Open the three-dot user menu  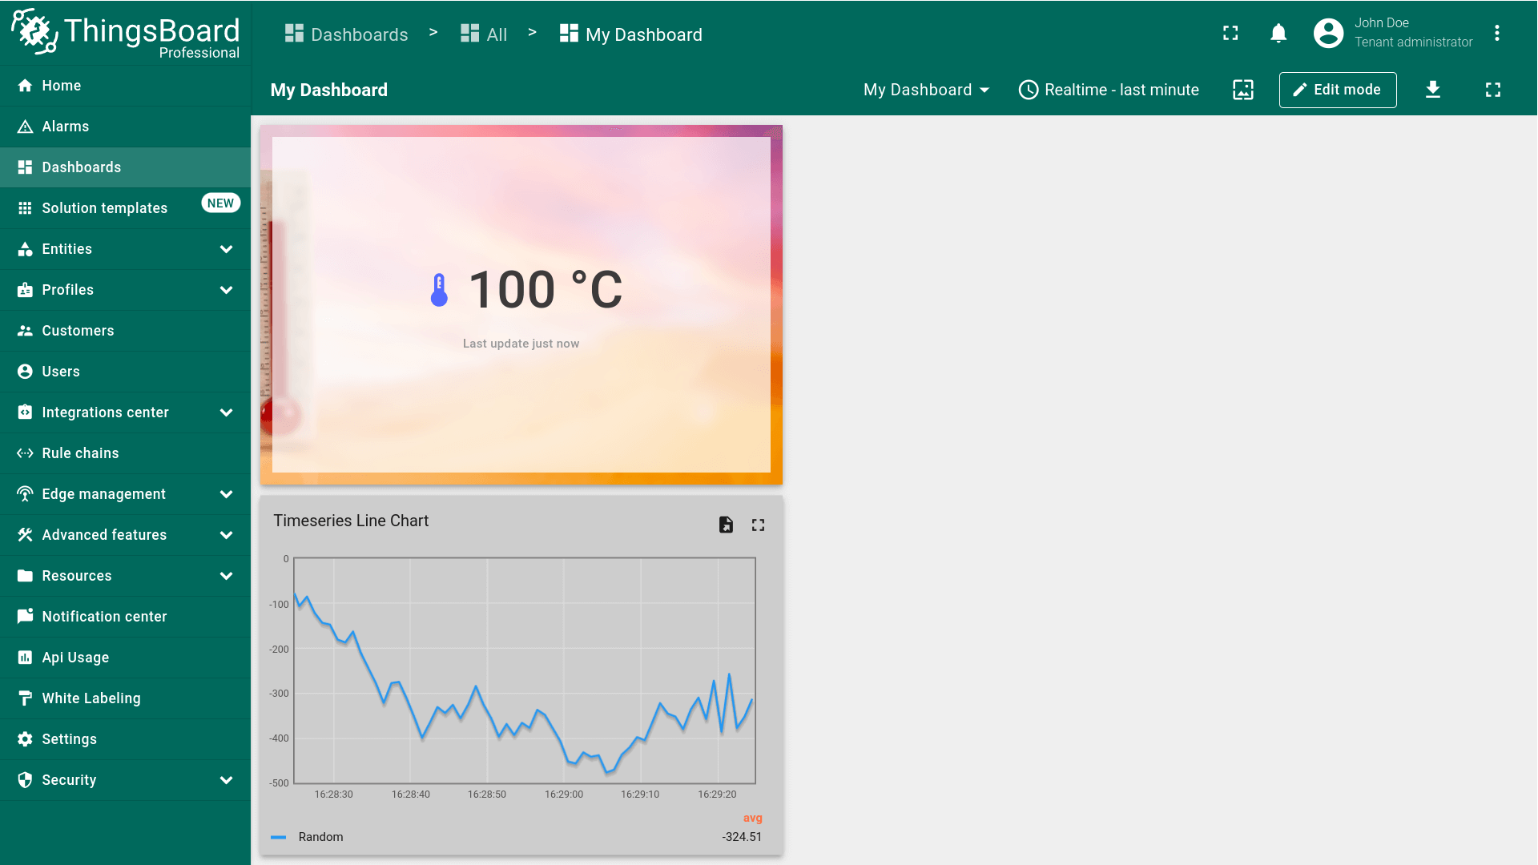click(x=1496, y=33)
